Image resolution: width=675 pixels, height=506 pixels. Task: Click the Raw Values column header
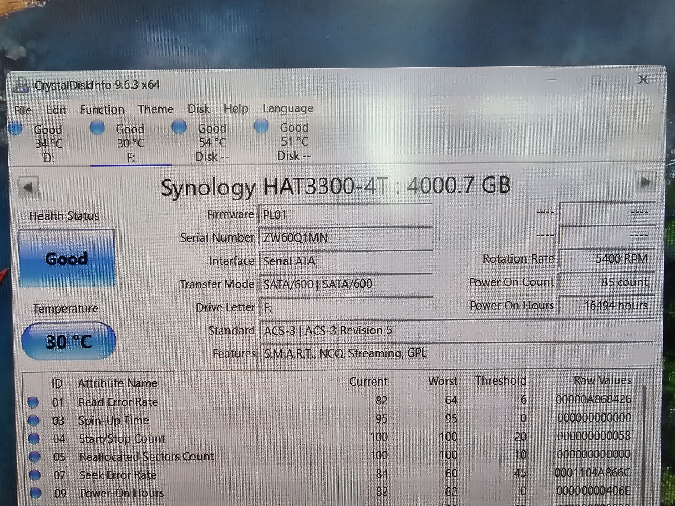tap(603, 380)
